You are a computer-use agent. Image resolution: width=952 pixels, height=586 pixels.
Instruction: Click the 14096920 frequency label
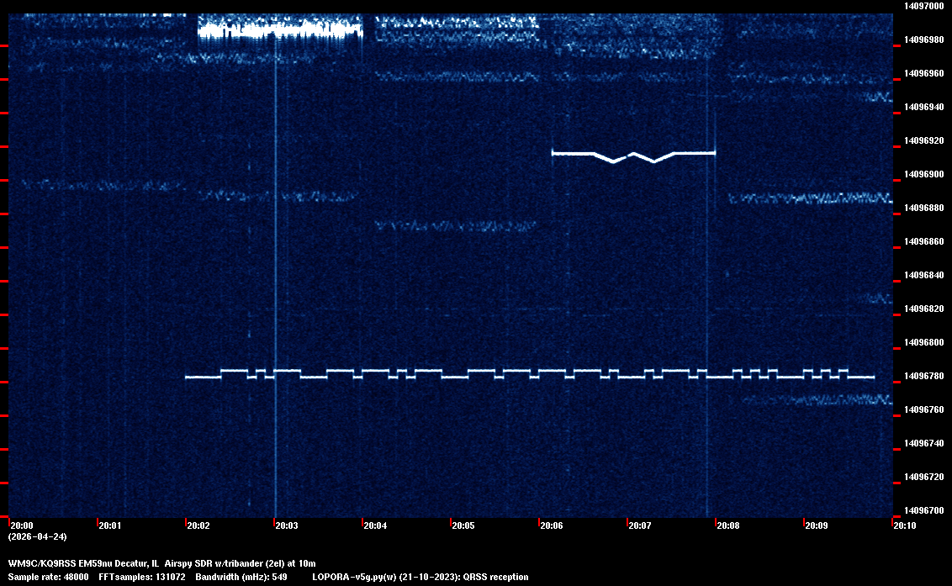(x=923, y=140)
